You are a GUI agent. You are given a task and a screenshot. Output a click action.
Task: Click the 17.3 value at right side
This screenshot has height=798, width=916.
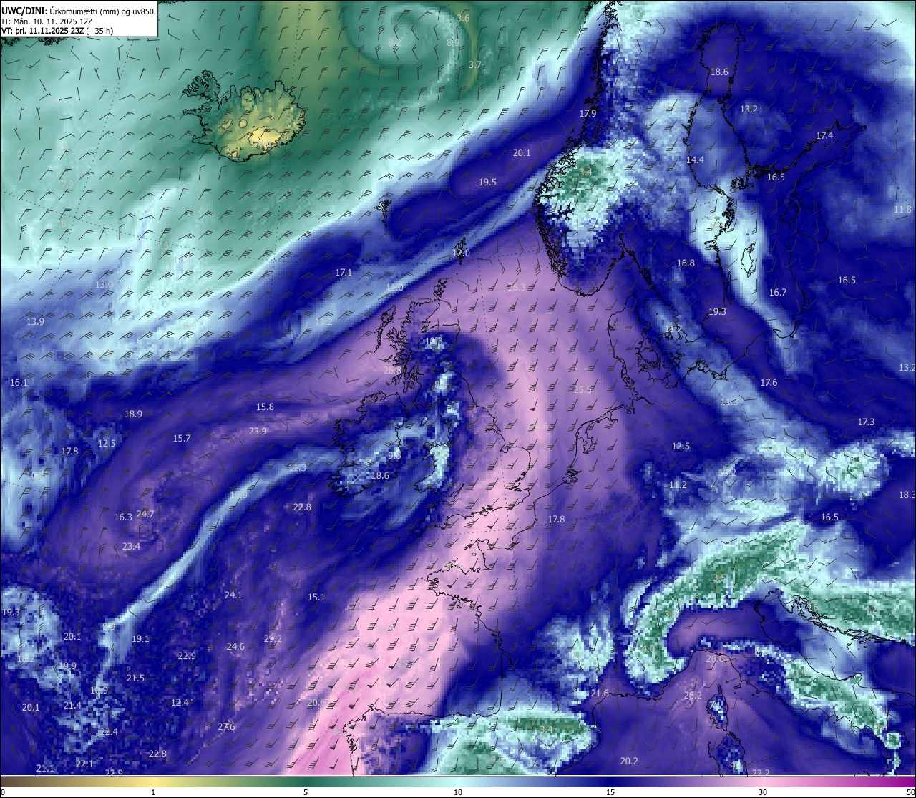click(x=866, y=422)
